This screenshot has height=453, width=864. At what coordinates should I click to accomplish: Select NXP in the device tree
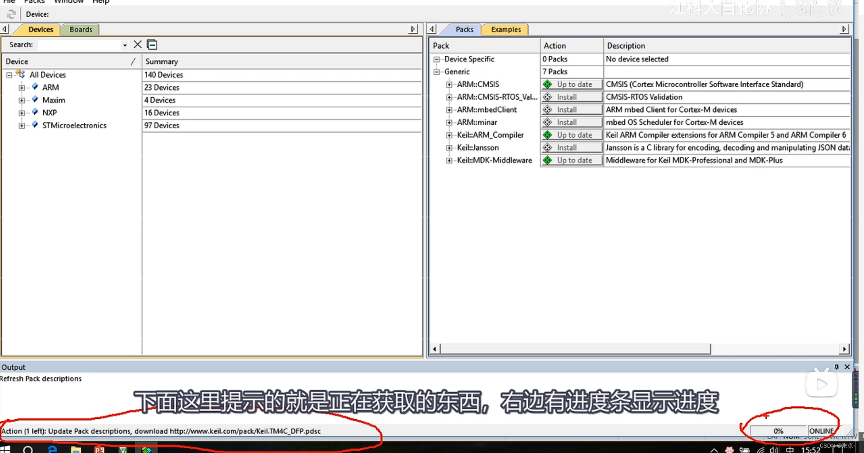[x=50, y=112]
